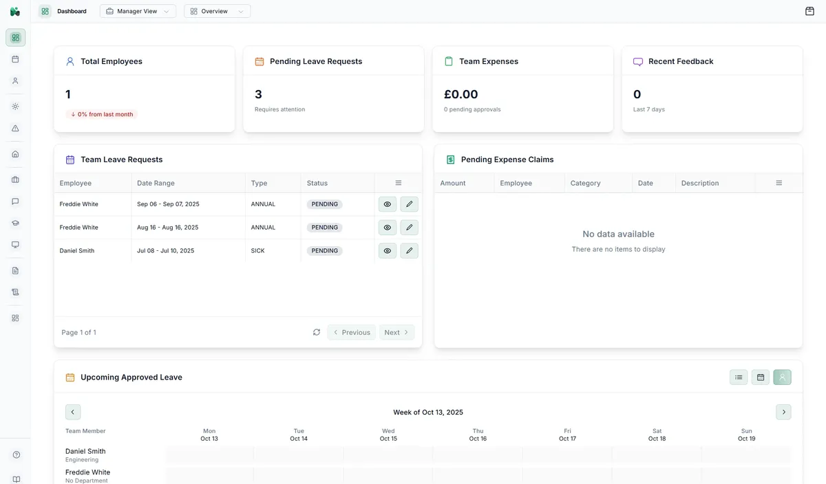Click the Previous page button
The height and width of the screenshot is (484, 826).
point(352,332)
